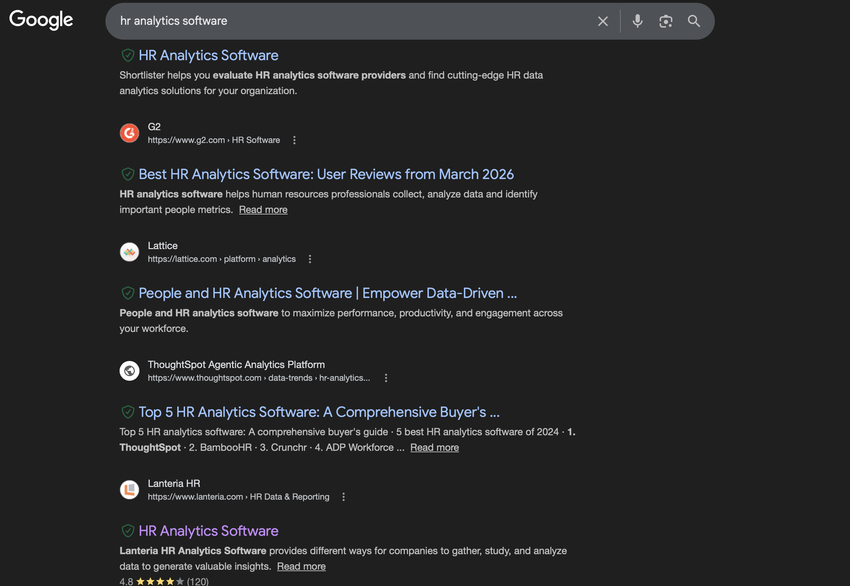The height and width of the screenshot is (586, 850).
Task: Click the search magnifier icon
Action: pyautogui.click(x=694, y=21)
